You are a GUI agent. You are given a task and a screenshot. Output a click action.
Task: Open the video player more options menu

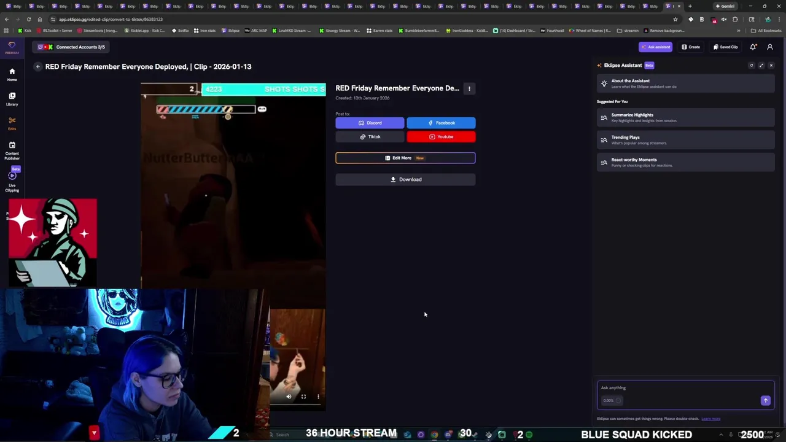318,397
